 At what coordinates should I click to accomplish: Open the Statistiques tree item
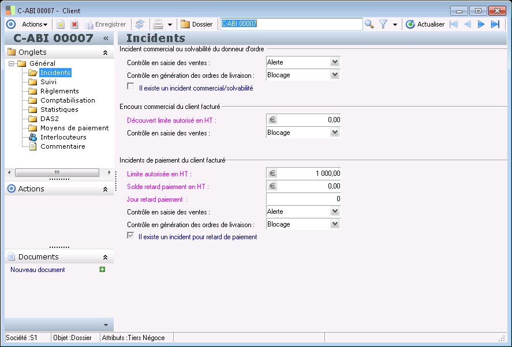pos(59,110)
